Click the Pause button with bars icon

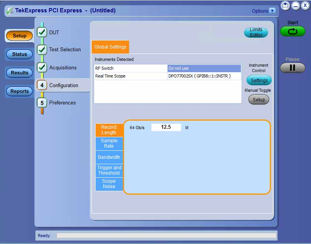pyautogui.click(x=293, y=68)
